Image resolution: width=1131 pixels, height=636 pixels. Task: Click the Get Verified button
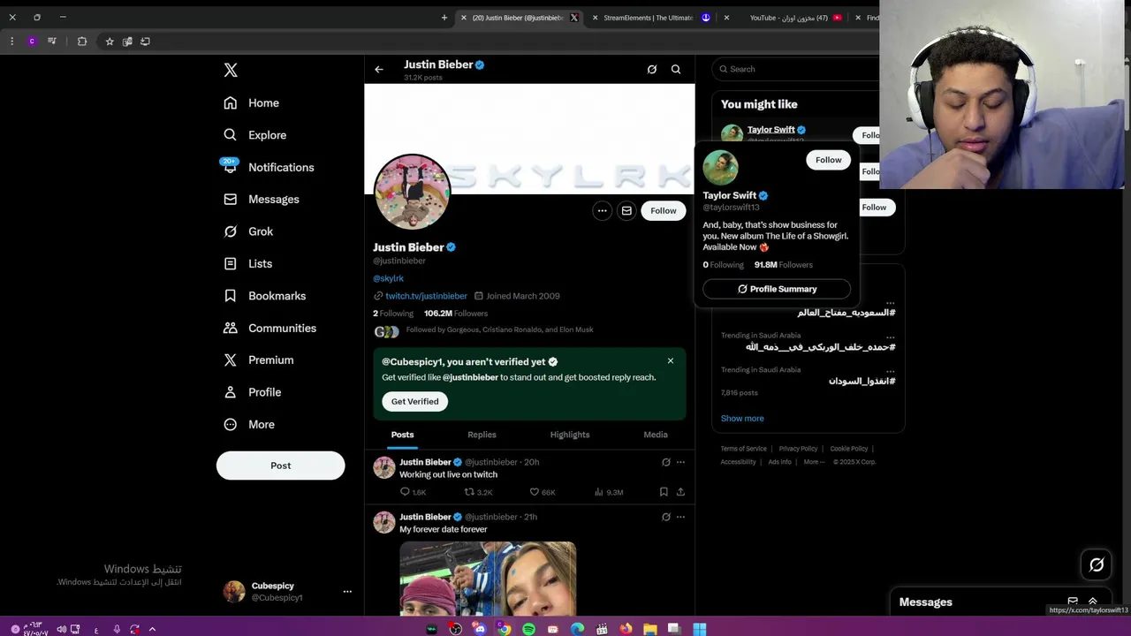click(x=414, y=401)
